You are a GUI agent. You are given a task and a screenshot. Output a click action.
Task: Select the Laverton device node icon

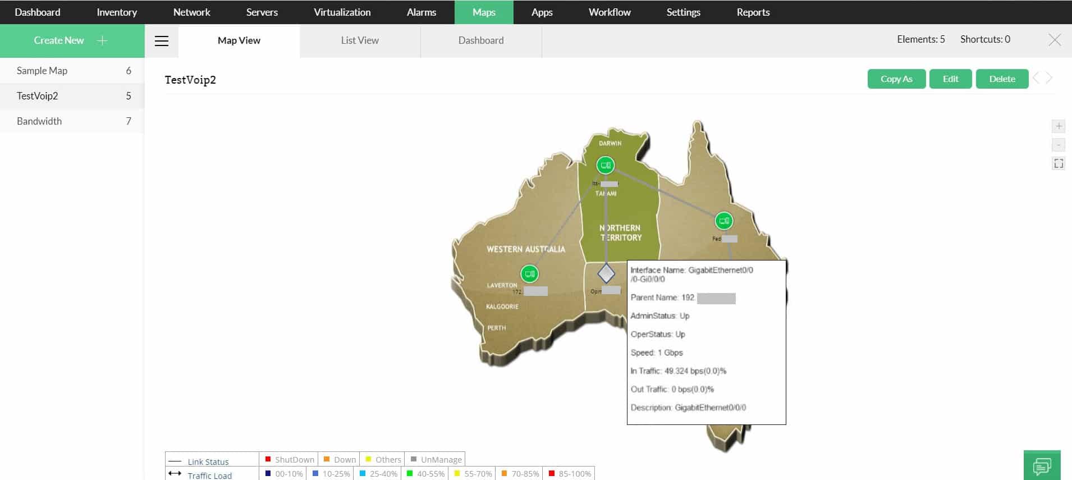coord(529,274)
